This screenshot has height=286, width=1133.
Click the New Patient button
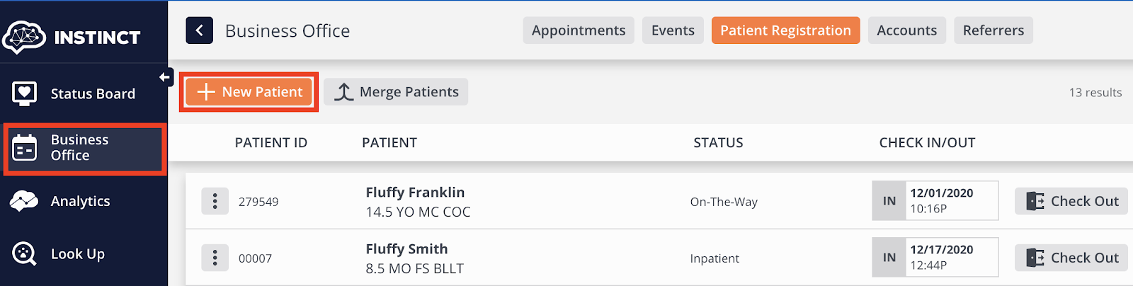click(249, 92)
